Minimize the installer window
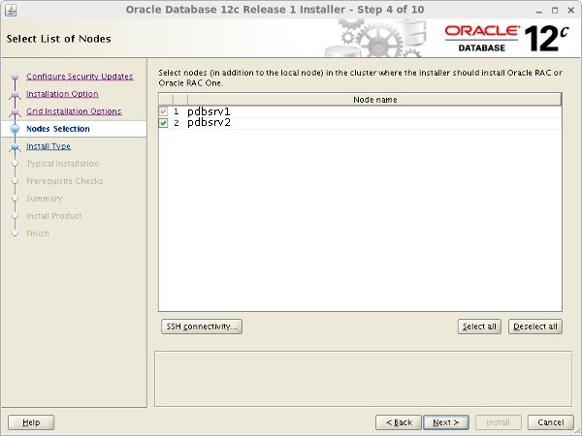 coord(539,11)
